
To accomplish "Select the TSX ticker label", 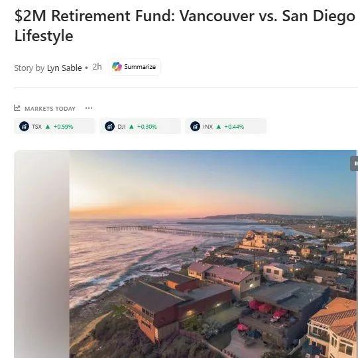I will (36, 127).
